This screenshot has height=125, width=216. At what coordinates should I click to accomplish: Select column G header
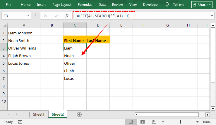(x=167, y=25)
